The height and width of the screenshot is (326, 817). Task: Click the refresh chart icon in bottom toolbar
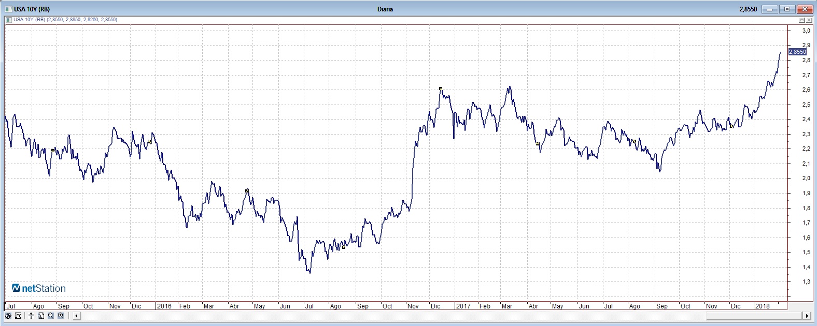click(8, 316)
